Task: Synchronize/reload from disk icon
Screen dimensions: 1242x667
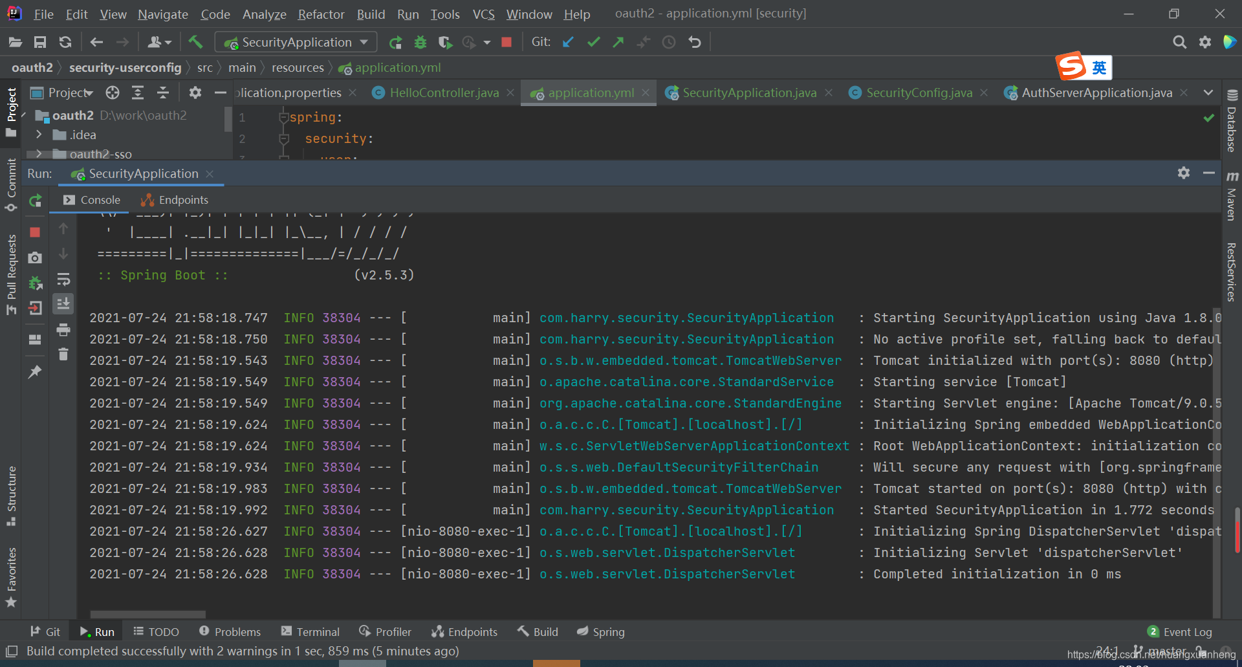Action: (65, 43)
